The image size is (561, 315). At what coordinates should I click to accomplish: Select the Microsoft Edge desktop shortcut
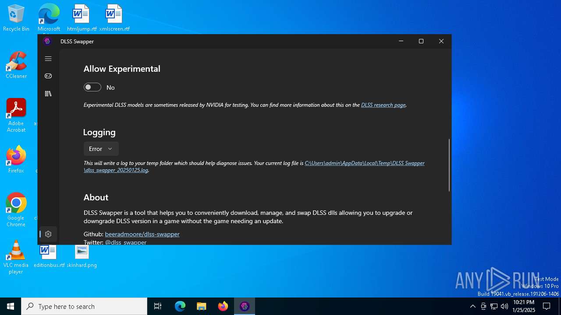(49, 18)
